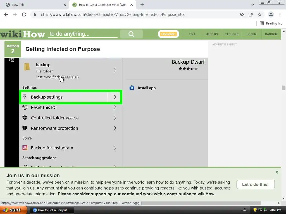286x214 pixels.
Task: Expand the Backup settings chevron
Action: (x=115, y=97)
